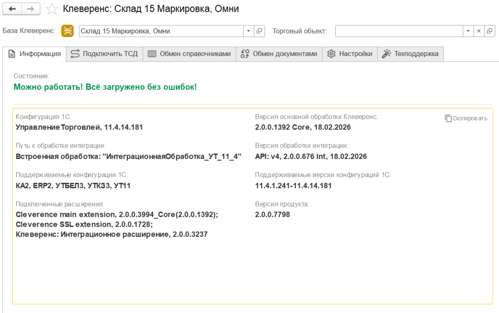The height and width of the screenshot is (313, 499).
Task: Open Торговый объект item in new window
Action: click(489, 31)
